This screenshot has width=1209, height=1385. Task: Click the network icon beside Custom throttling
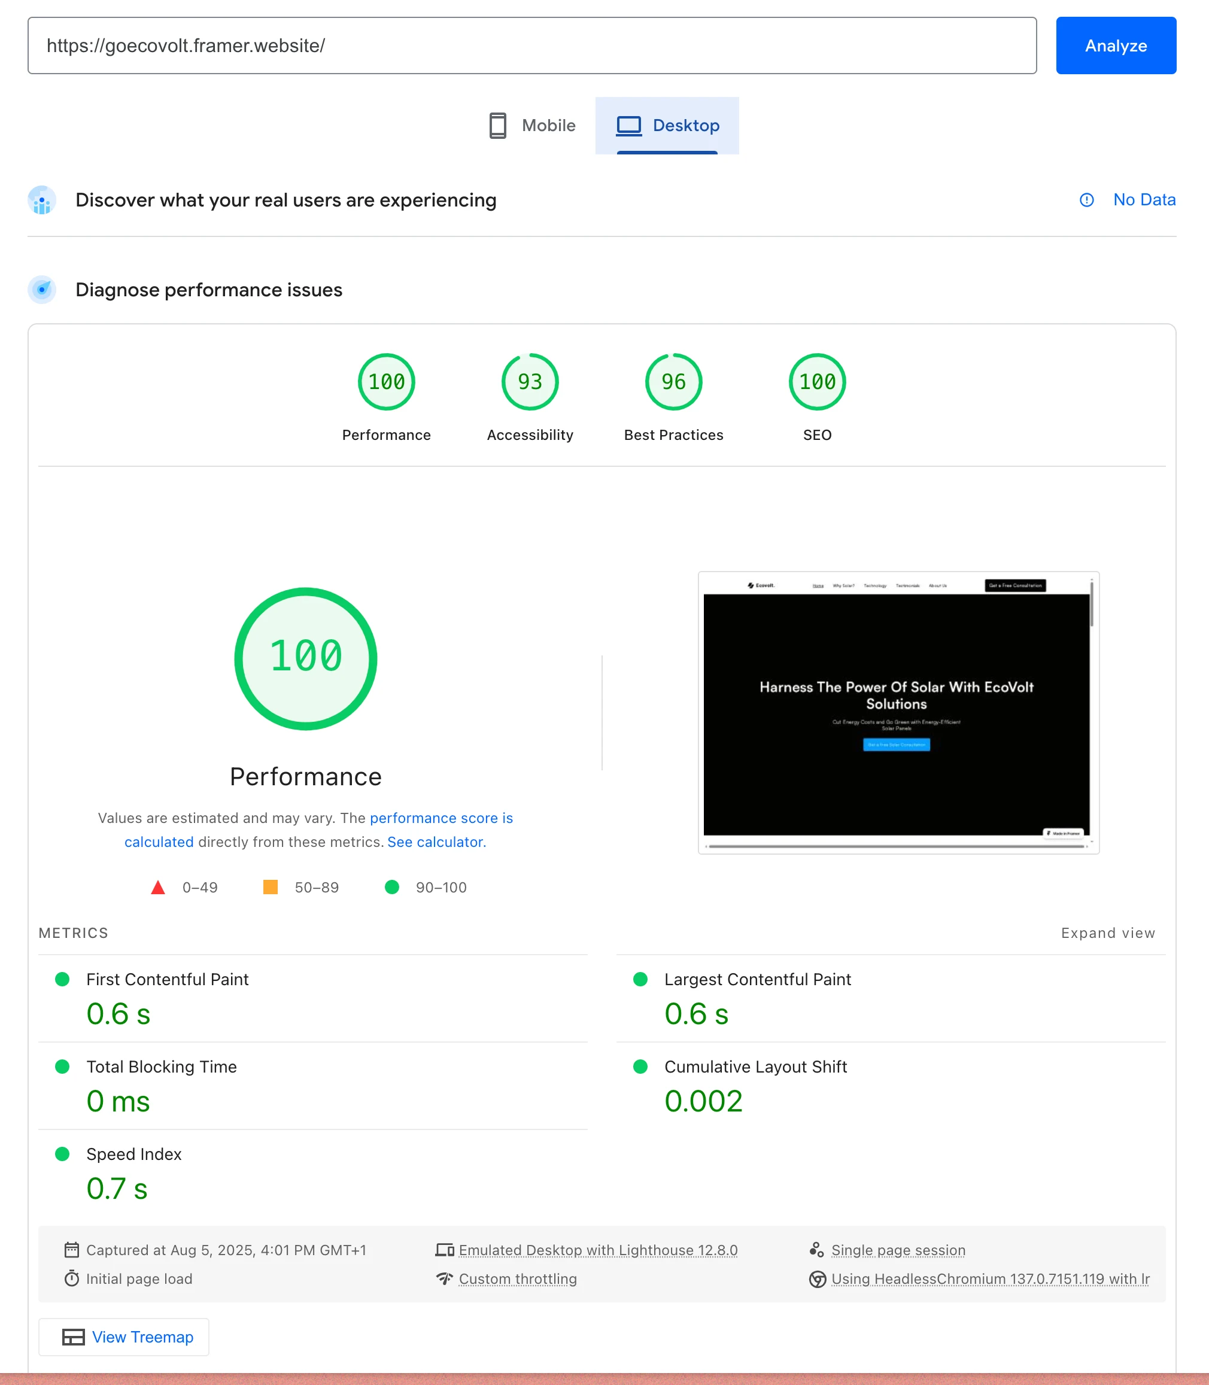[445, 1279]
